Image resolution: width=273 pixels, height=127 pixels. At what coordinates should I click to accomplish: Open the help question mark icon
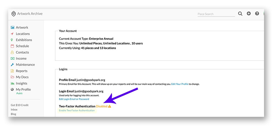tap(257, 13)
